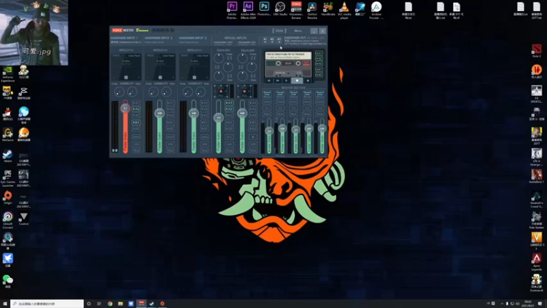This screenshot has width=547, height=308.
Task: Mute the Hardware Input 1 strip
Action: [x=136, y=151]
